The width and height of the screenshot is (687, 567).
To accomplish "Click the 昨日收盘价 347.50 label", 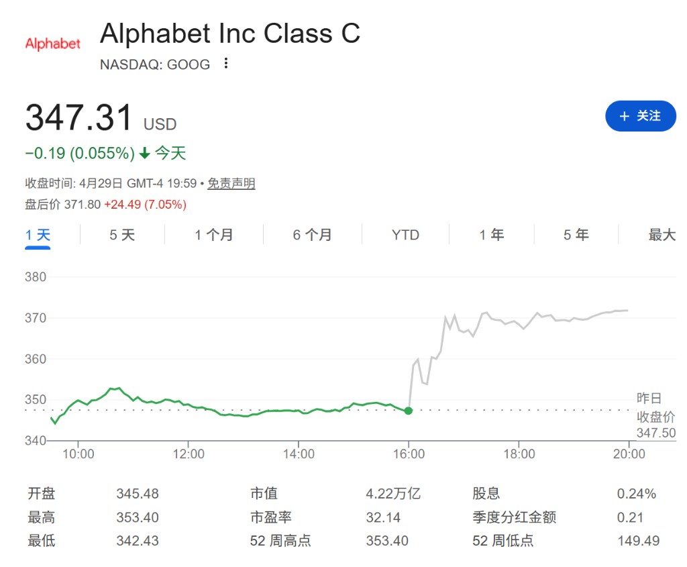I will pyautogui.click(x=655, y=416).
